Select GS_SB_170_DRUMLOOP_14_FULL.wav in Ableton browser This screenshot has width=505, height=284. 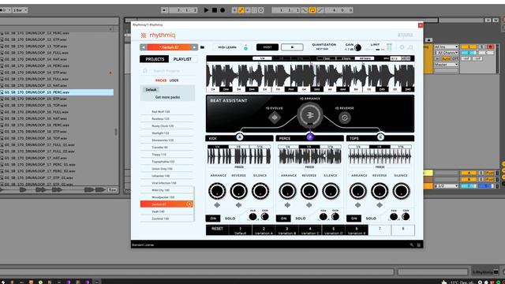point(57,53)
